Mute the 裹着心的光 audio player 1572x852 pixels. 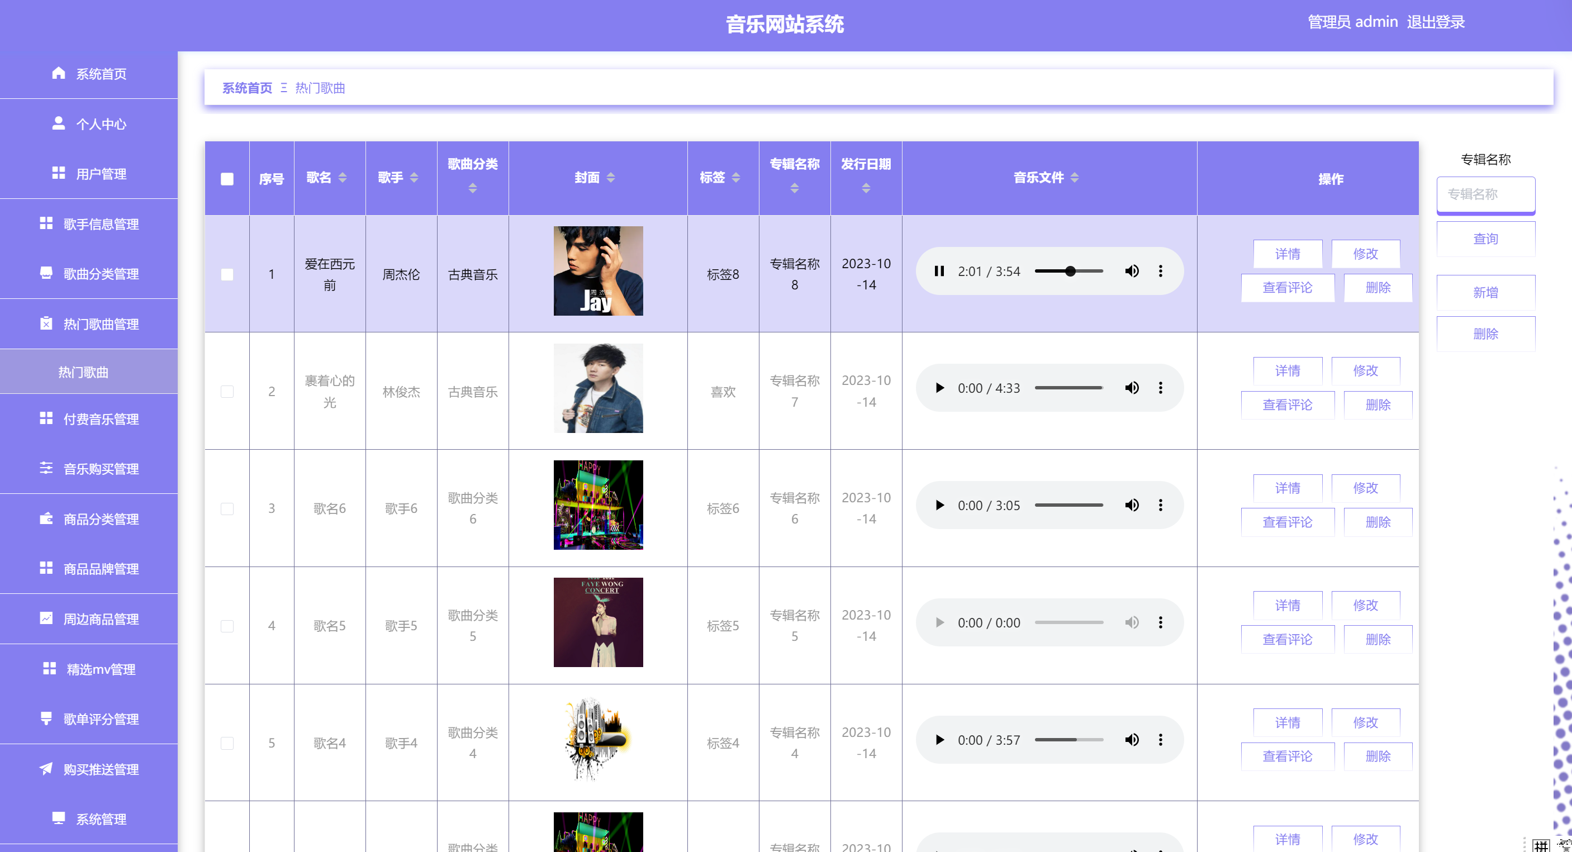point(1132,388)
